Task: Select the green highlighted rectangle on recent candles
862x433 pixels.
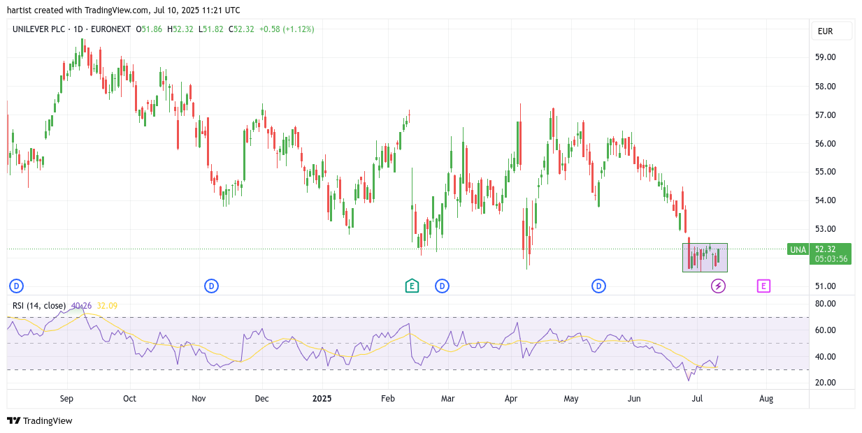Action: point(705,258)
